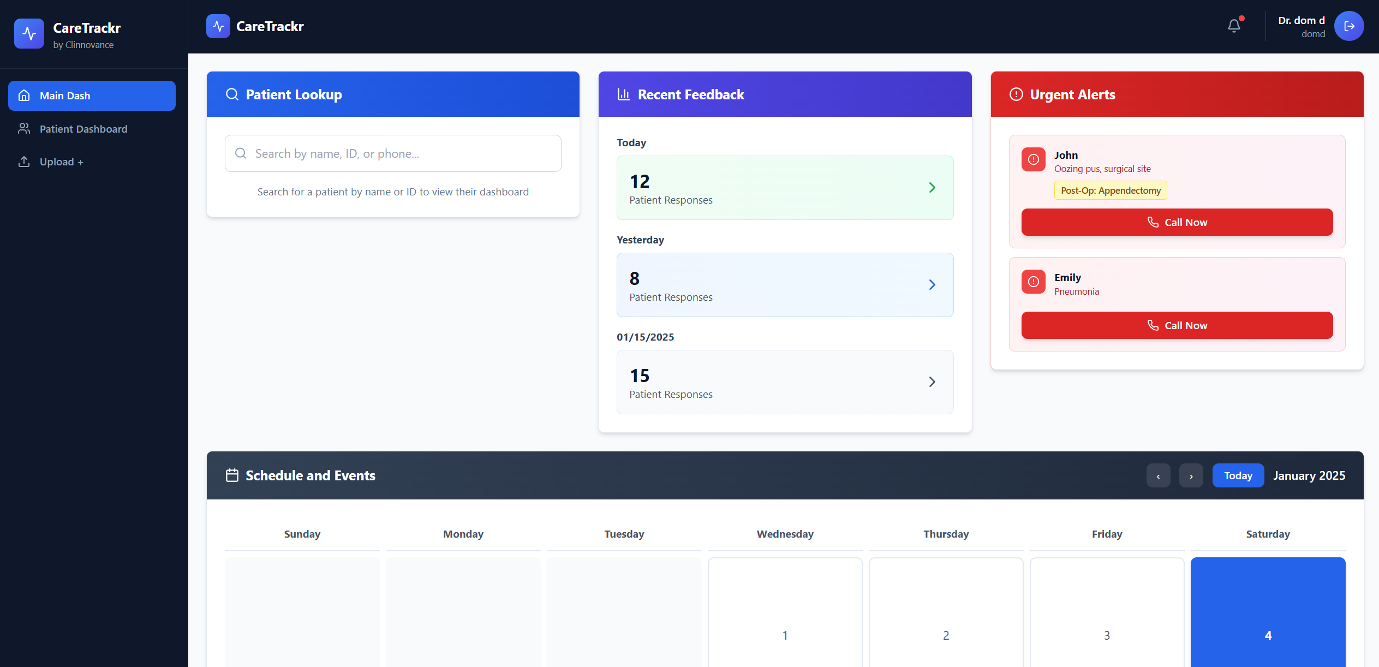Click the red alert icon next to Emily
This screenshot has height=667, width=1379.
click(1033, 282)
